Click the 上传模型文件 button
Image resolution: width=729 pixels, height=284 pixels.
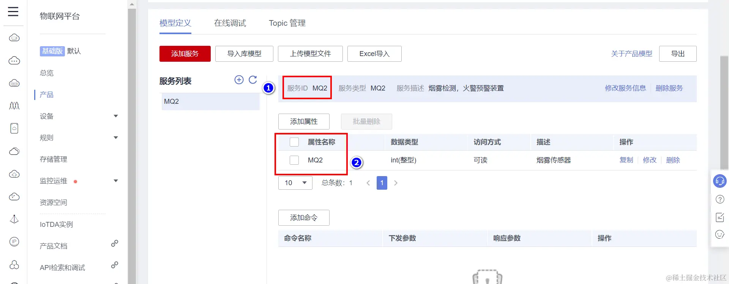point(310,54)
